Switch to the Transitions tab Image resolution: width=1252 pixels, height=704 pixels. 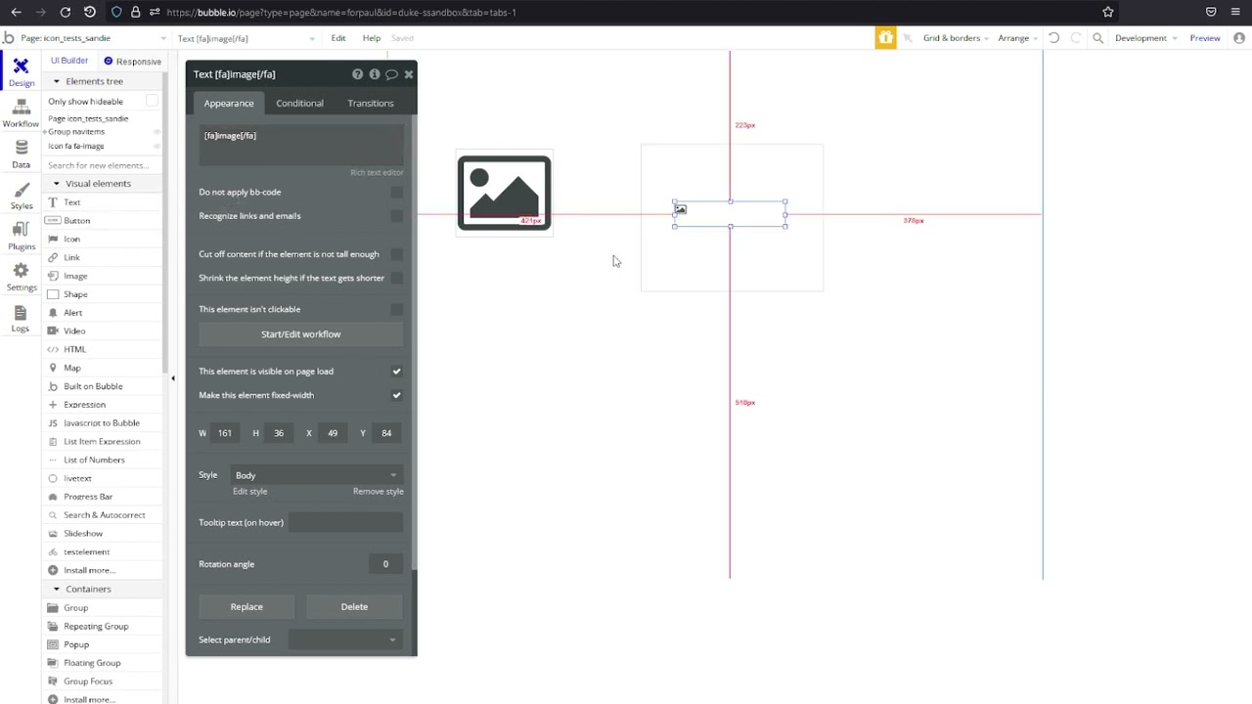pos(371,103)
